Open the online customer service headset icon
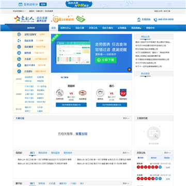 tap(139, 20)
